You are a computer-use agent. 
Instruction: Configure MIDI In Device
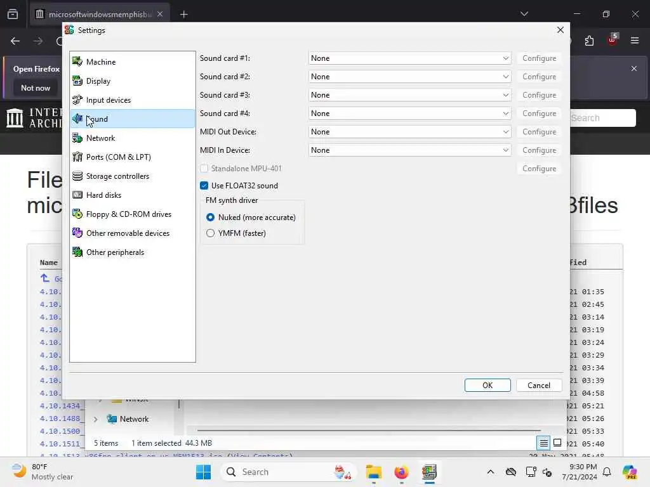(540, 150)
